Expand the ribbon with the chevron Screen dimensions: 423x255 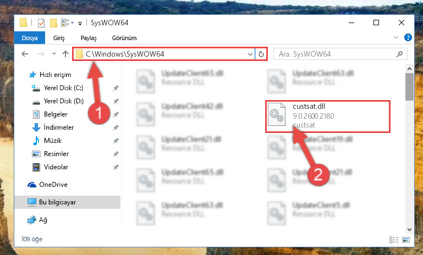click(395, 37)
